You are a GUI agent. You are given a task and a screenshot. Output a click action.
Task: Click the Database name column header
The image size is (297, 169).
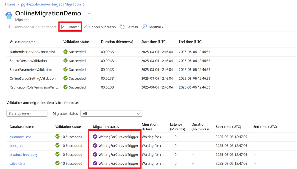pos(22,127)
